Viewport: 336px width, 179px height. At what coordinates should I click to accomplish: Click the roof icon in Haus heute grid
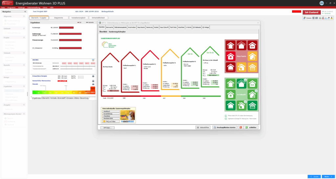point(242,45)
